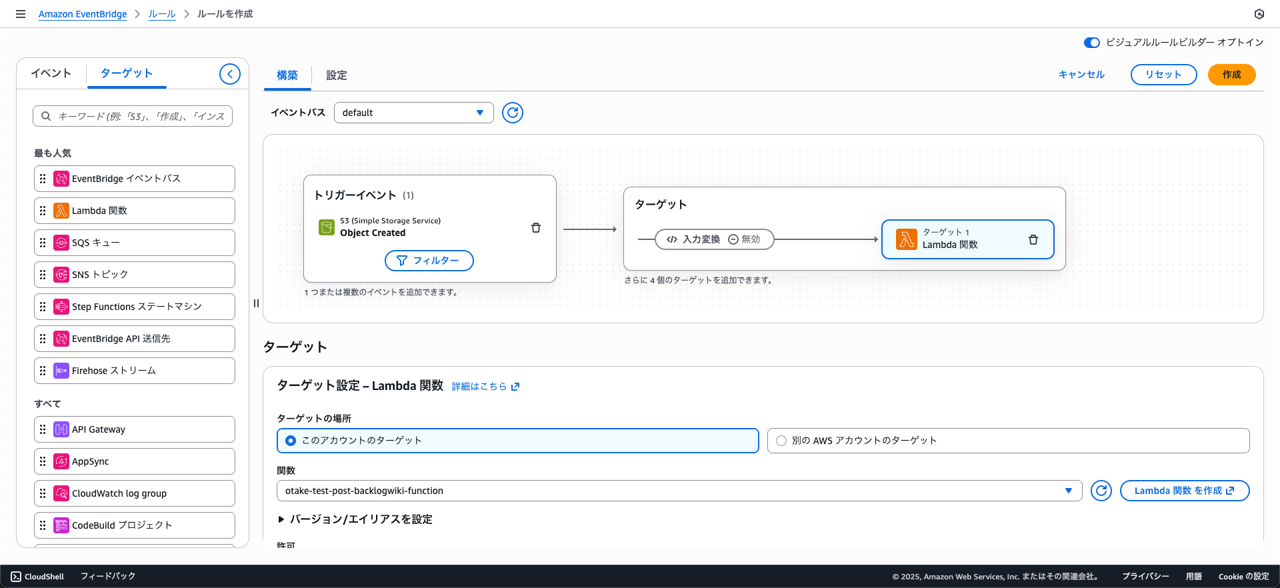This screenshot has height=588, width=1280.
Task: Click the フィルター button in trigger event
Action: (429, 261)
